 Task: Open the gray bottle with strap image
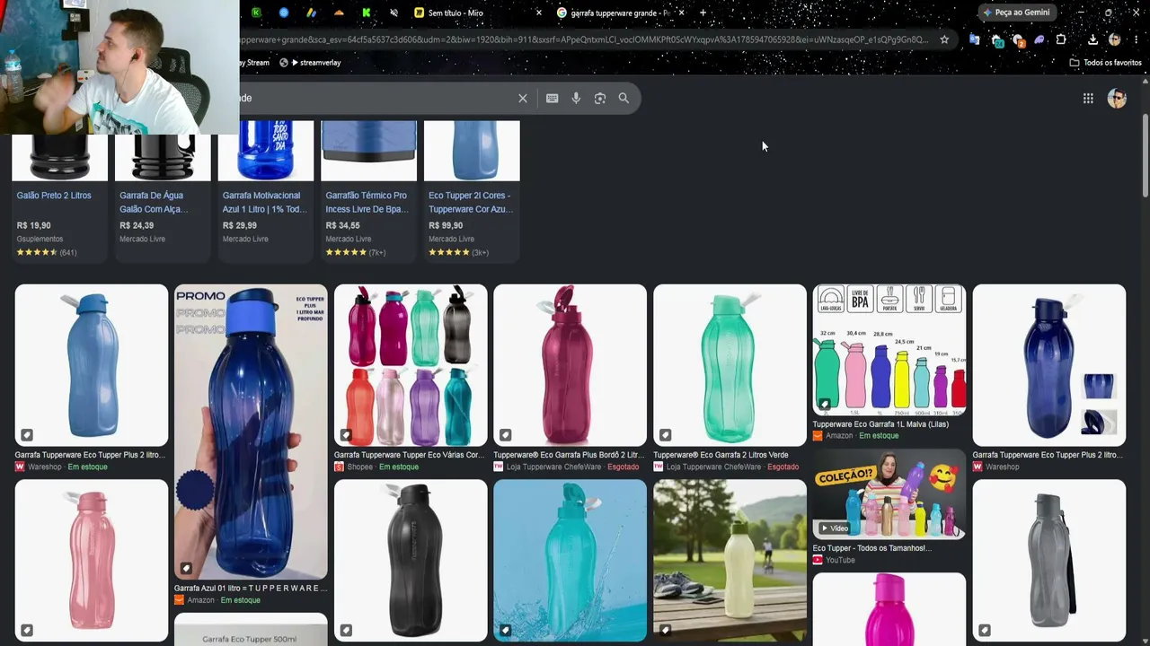1048,561
